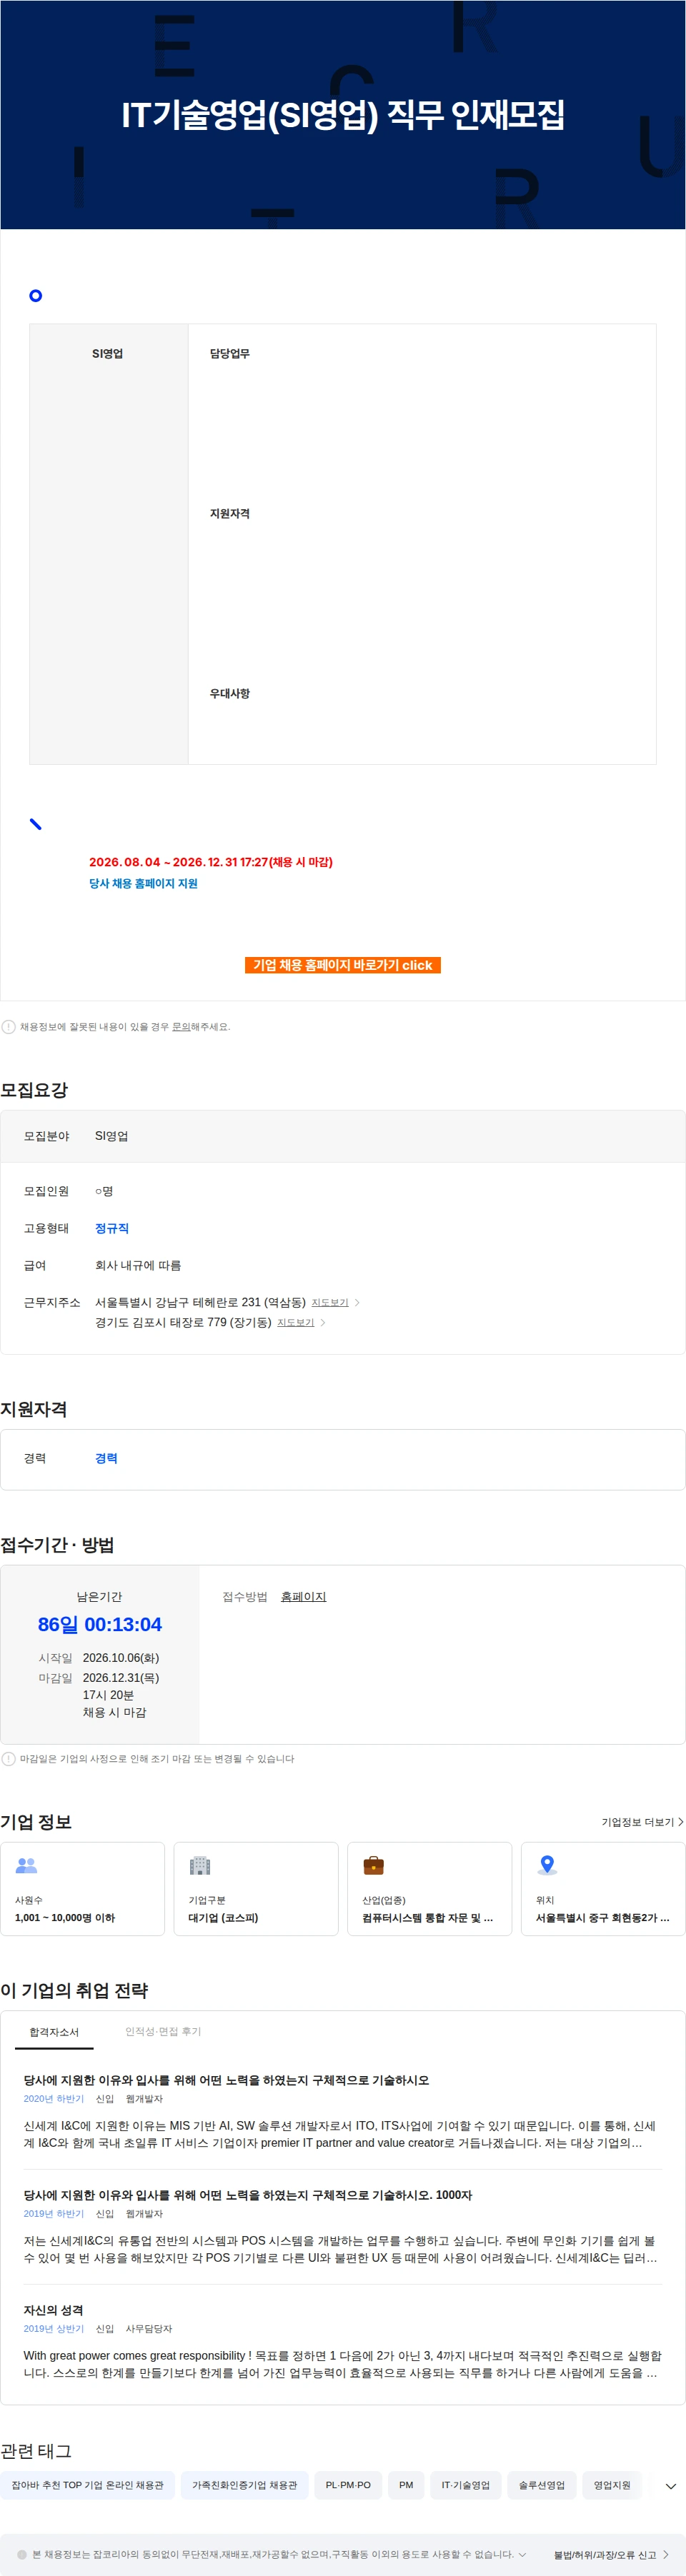Click the employees icon on the 사원수 card
Viewport: 686px width, 2576px height.
tap(27, 1865)
